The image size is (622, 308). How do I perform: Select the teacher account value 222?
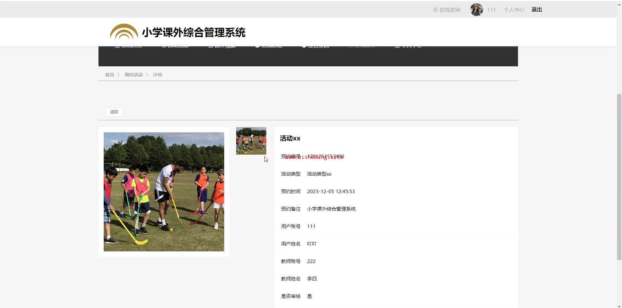(311, 261)
